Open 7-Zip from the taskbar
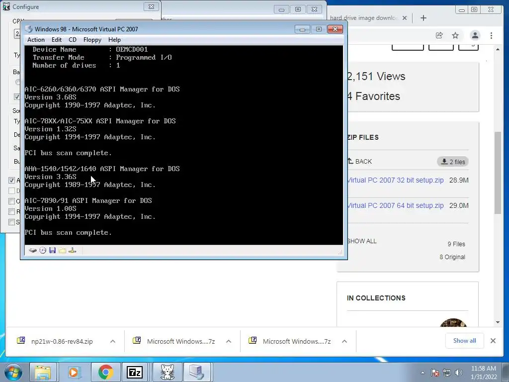Screen dimensions: 509x382 (x=135, y=372)
